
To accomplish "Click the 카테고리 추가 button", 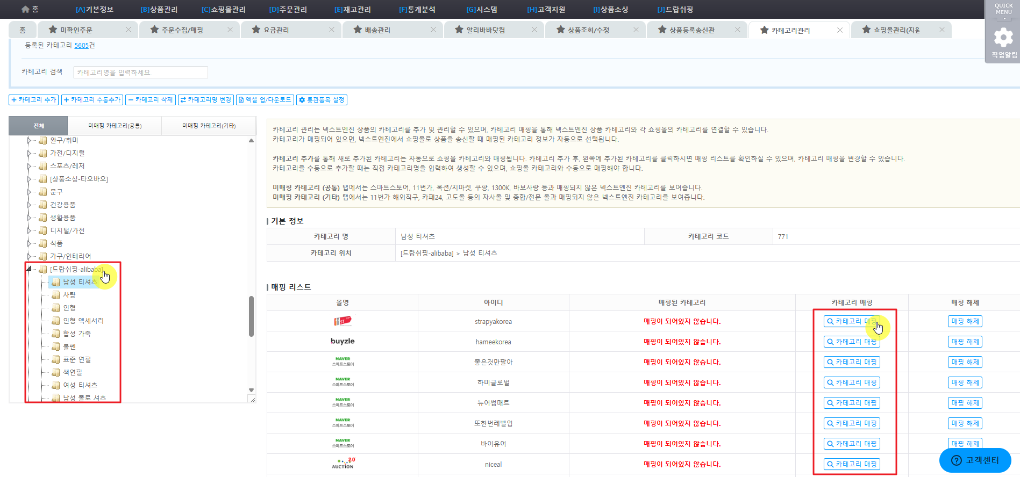I will pyautogui.click(x=33, y=100).
